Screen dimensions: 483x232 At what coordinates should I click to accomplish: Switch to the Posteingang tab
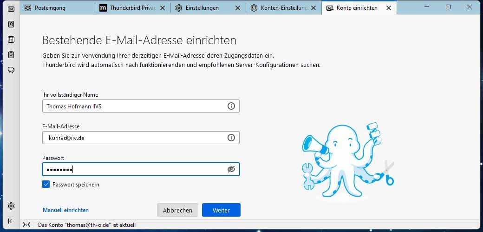[51, 8]
